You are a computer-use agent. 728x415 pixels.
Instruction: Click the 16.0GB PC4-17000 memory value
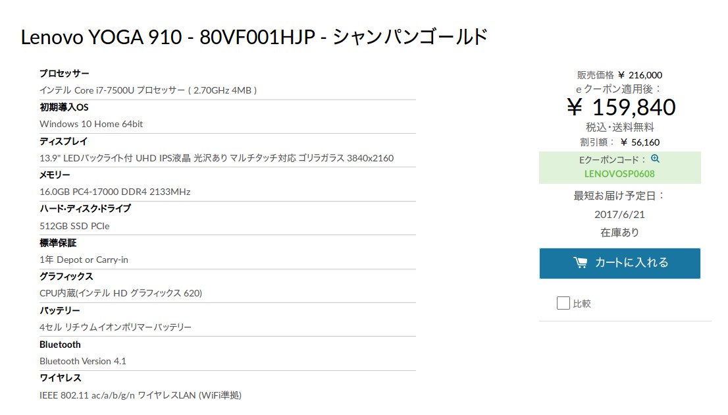(115, 192)
